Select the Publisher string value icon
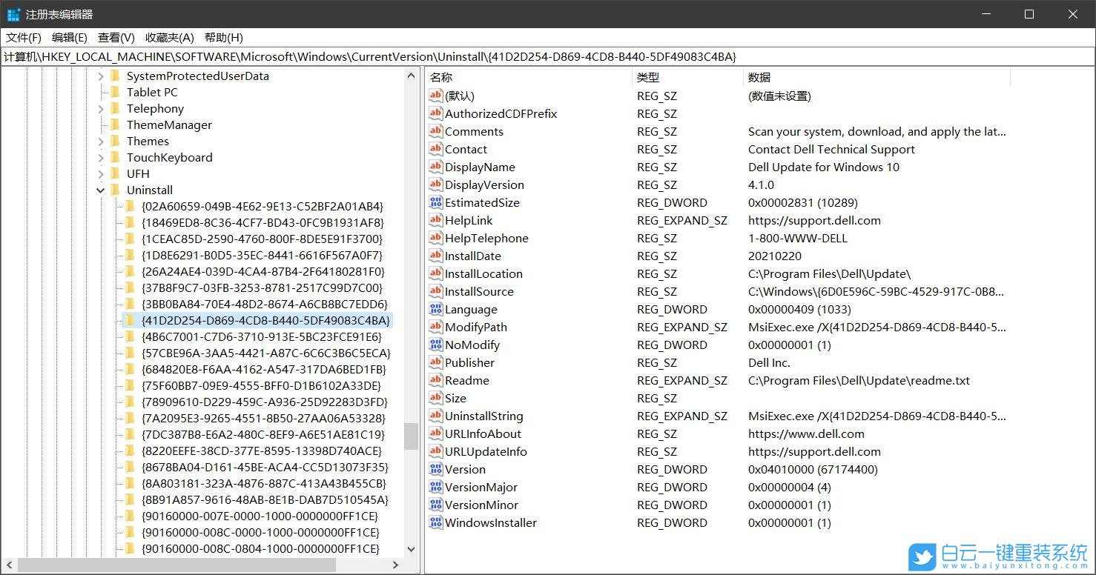This screenshot has width=1096, height=575. coord(435,362)
